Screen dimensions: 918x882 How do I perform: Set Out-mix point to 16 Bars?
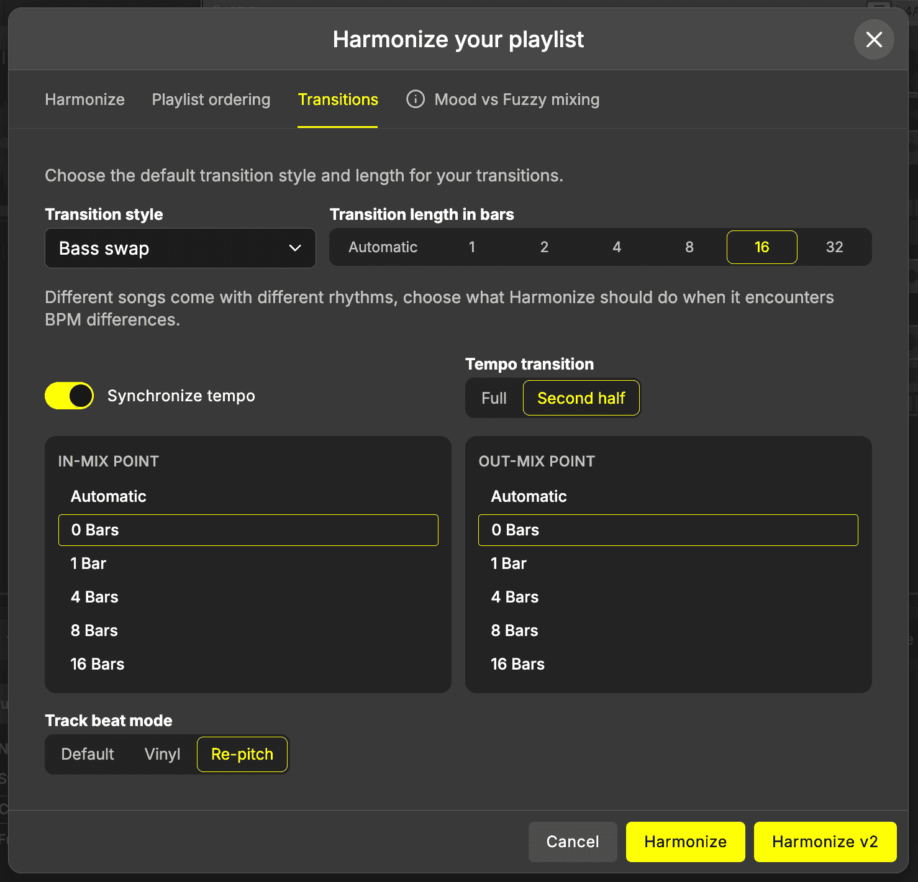coord(517,663)
